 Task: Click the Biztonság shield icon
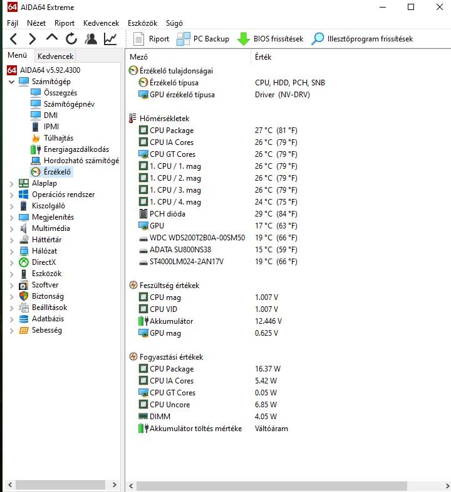coord(24,296)
